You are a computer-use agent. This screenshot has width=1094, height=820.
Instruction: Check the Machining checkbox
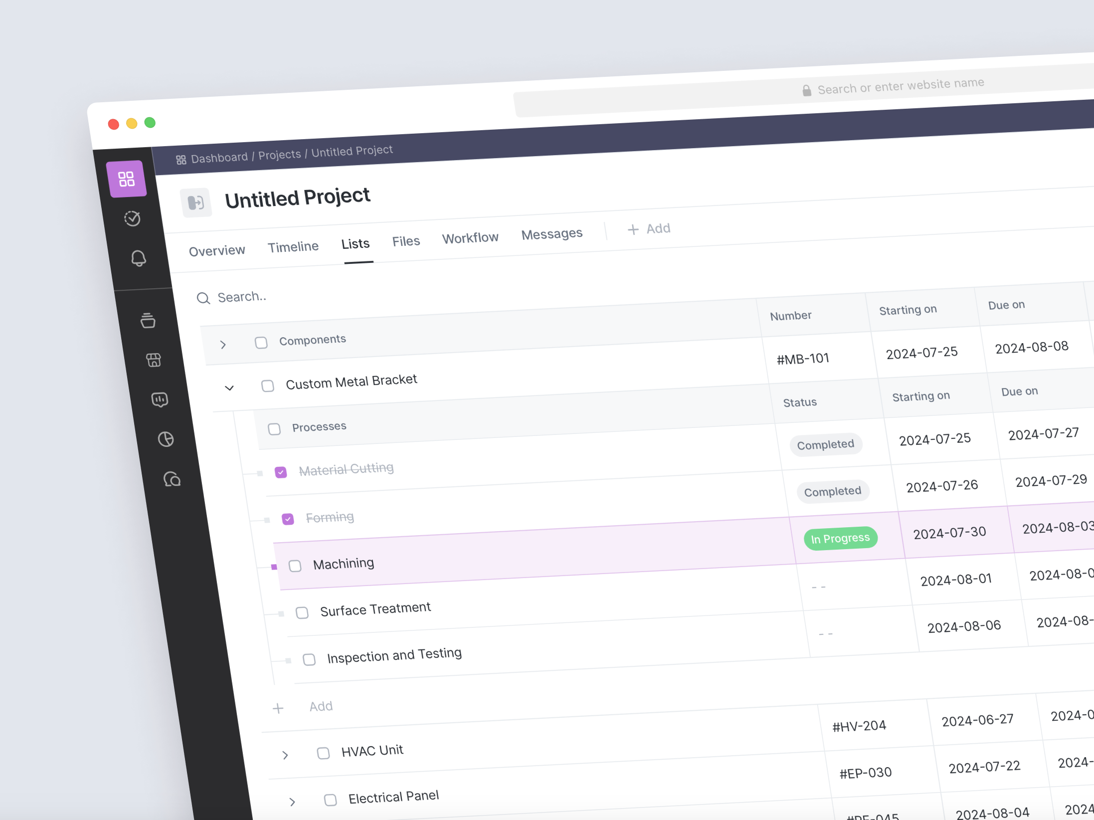pyautogui.click(x=295, y=566)
